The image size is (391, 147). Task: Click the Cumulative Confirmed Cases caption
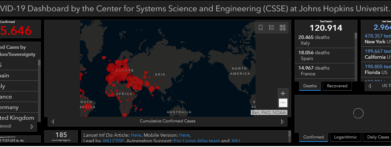pyautogui.click(x=168, y=121)
